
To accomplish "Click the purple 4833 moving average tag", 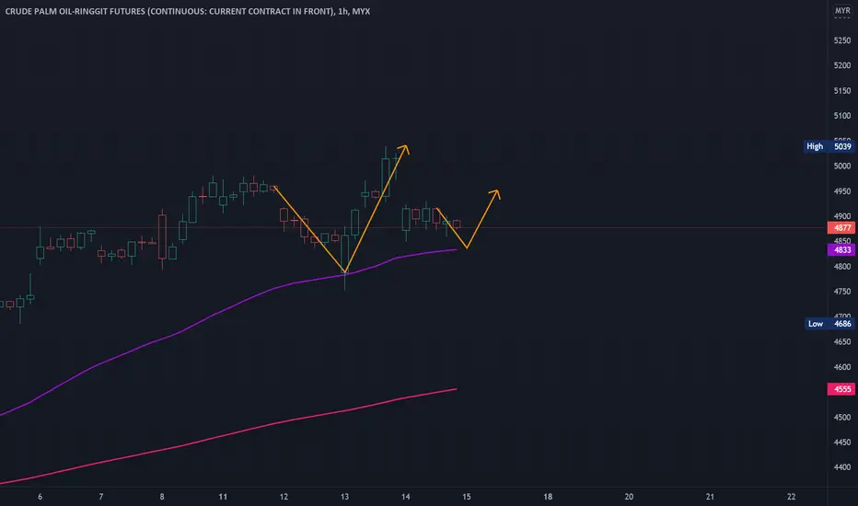I will 841,250.
